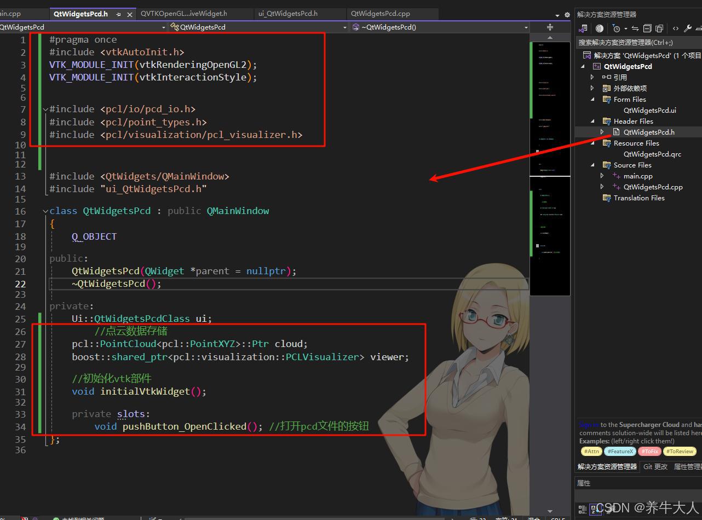Viewport: 702px width, 520px height.
Task: Open the class QtWidgetsPcd navigation dropdown
Action: (258, 27)
